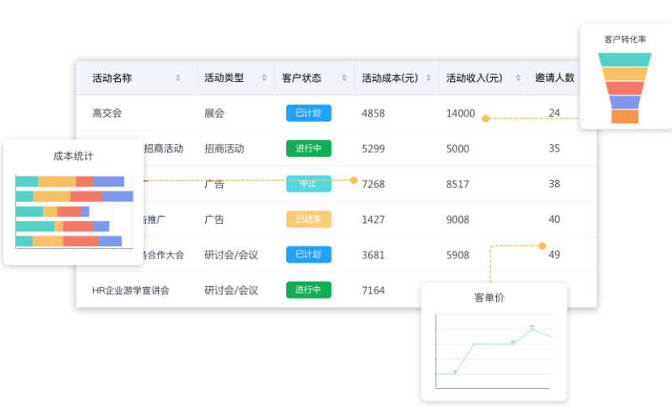Click the 已计划 status tag in 高交会 row
The image size is (672, 406).
(x=309, y=113)
